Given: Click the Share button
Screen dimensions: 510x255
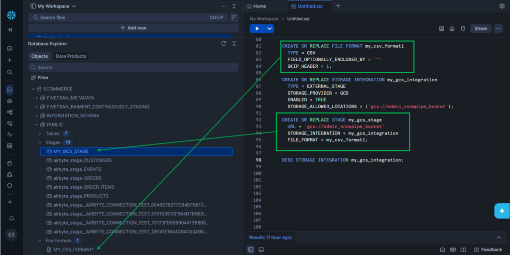Looking at the screenshot, I should pyautogui.click(x=481, y=28).
